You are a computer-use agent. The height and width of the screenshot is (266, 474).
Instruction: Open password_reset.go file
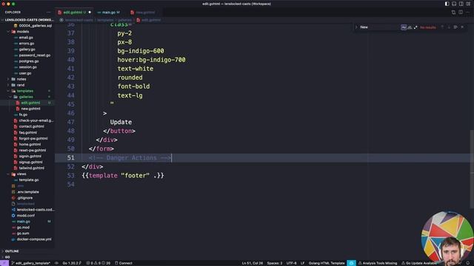pos(35,55)
